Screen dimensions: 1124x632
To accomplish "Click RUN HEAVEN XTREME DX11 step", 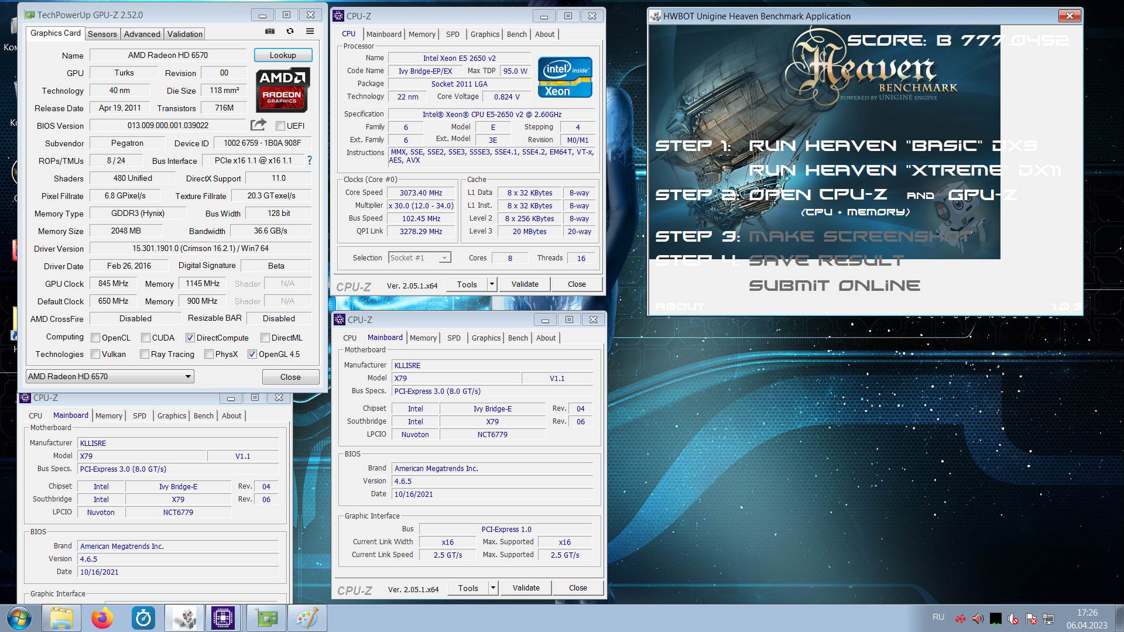I will pos(904,170).
